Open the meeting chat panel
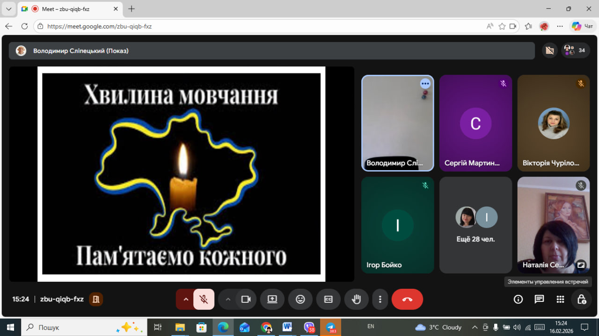Viewport: 599px width, 336px height. [539, 300]
